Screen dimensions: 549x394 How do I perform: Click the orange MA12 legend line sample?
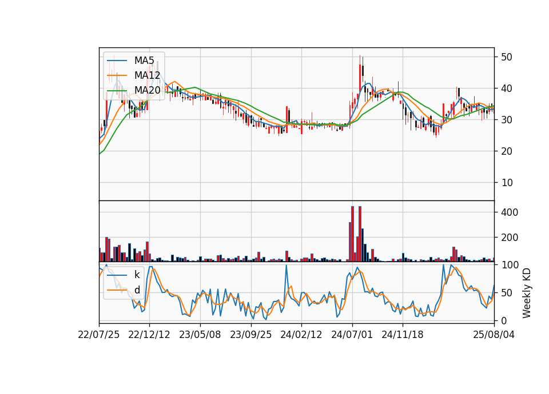117,75
